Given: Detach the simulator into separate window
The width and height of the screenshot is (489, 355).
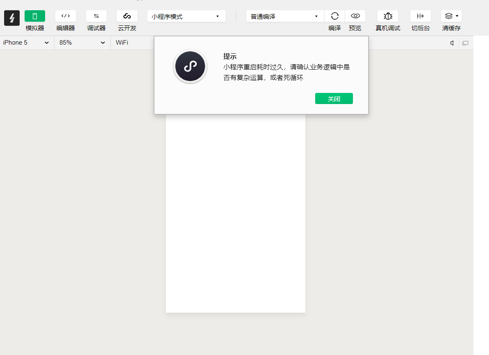Looking at the screenshot, I should (465, 43).
